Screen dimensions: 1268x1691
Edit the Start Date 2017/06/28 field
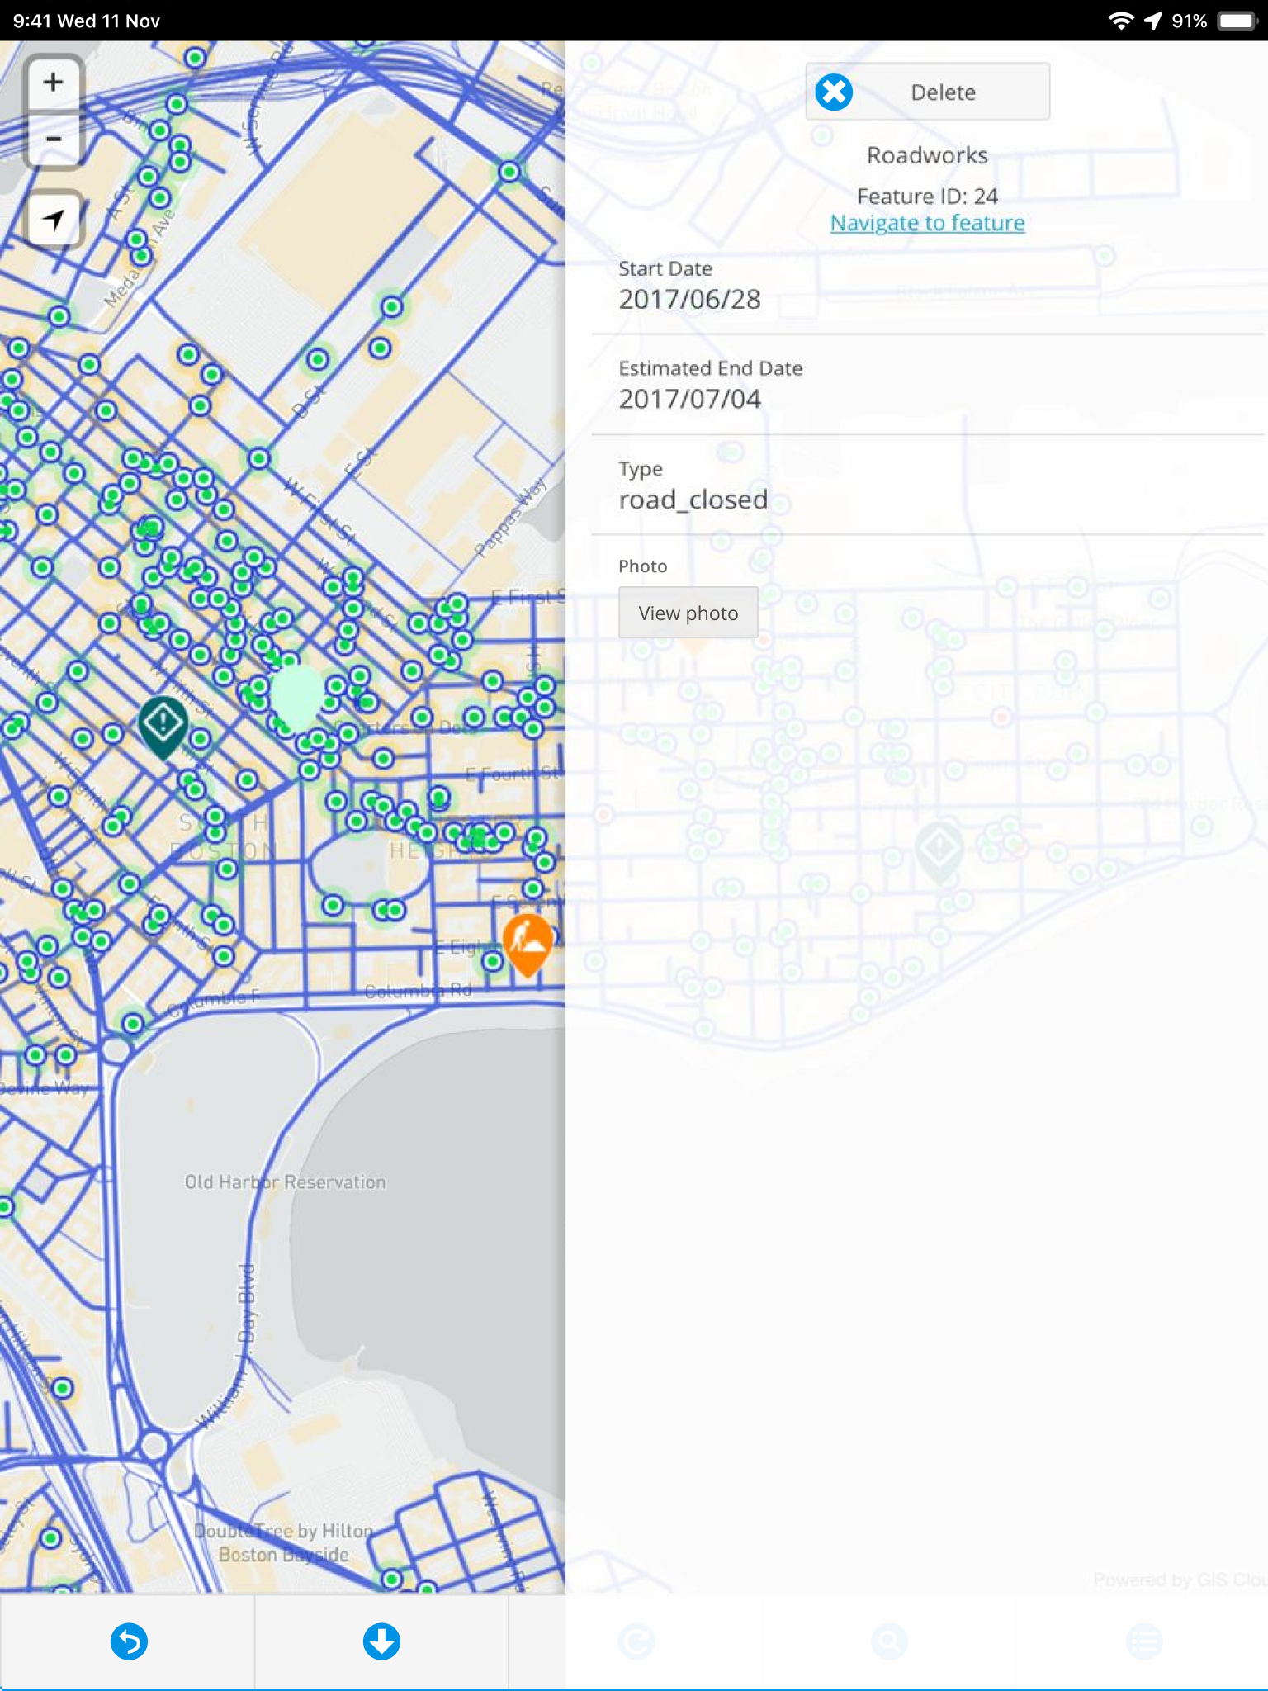coord(928,285)
